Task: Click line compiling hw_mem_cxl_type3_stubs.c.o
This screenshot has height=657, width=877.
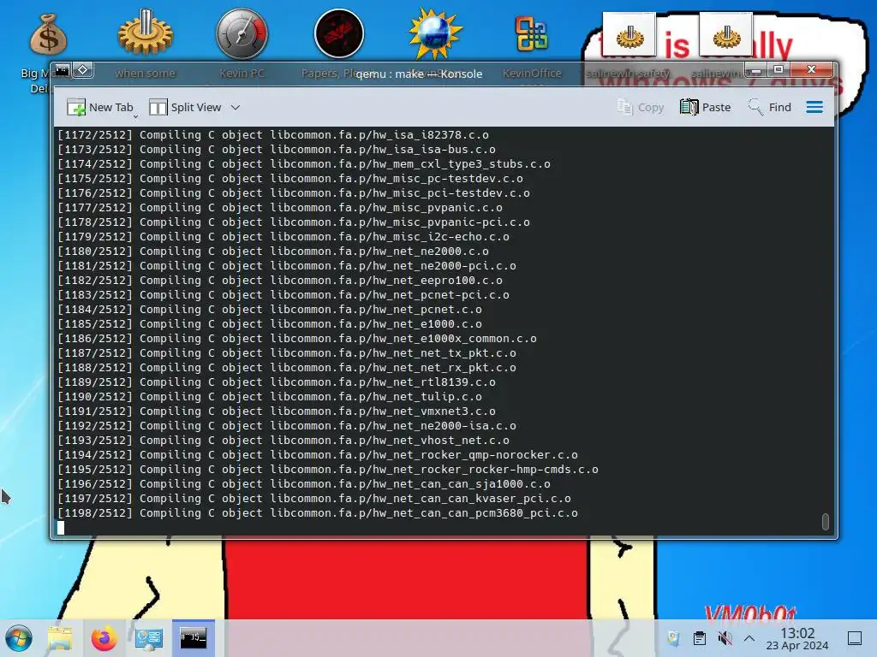Action: click(304, 163)
